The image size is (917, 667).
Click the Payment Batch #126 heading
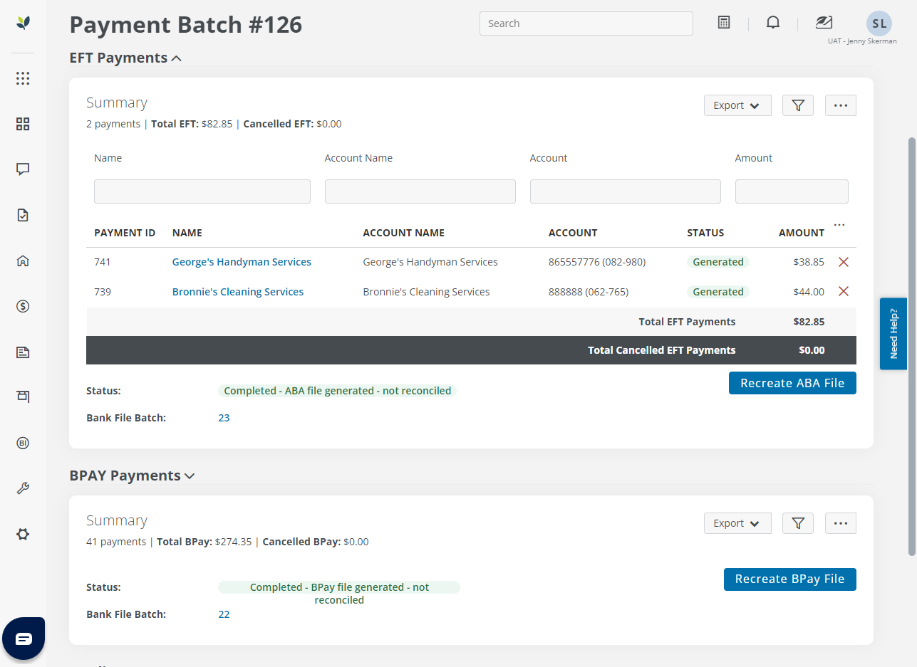[186, 24]
